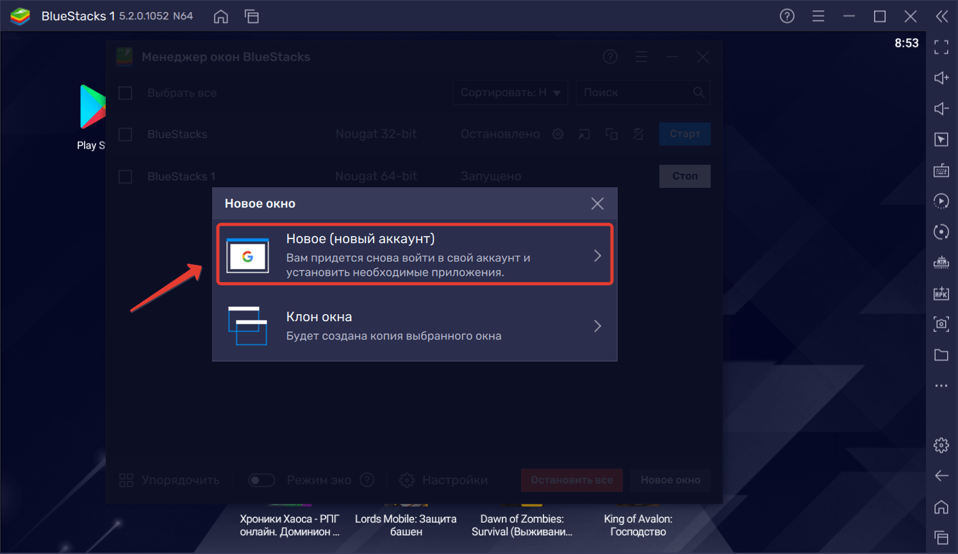Toggle fullscreen mode in right sidebar
The width and height of the screenshot is (958, 554).
coord(941,47)
